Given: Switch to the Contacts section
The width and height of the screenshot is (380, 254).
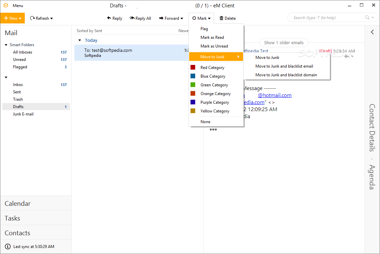Looking at the screenshot, I should [x=36, y=233].
